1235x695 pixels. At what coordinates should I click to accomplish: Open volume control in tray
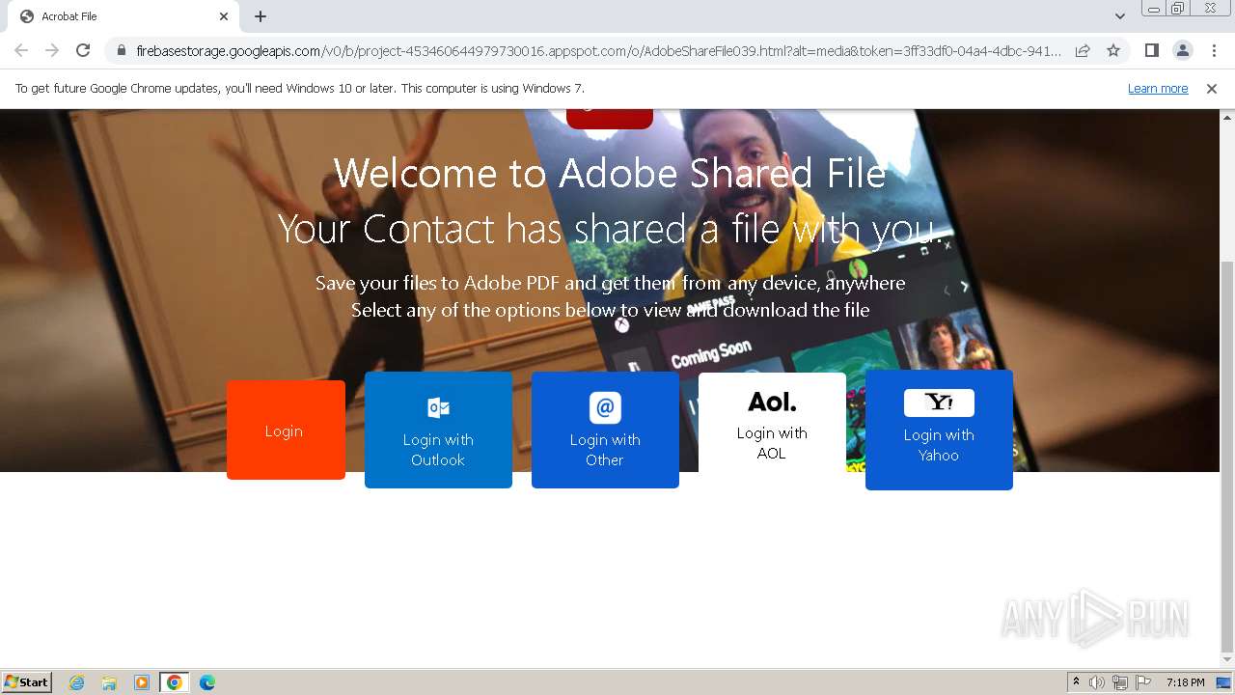click(x=1097, y=682)
